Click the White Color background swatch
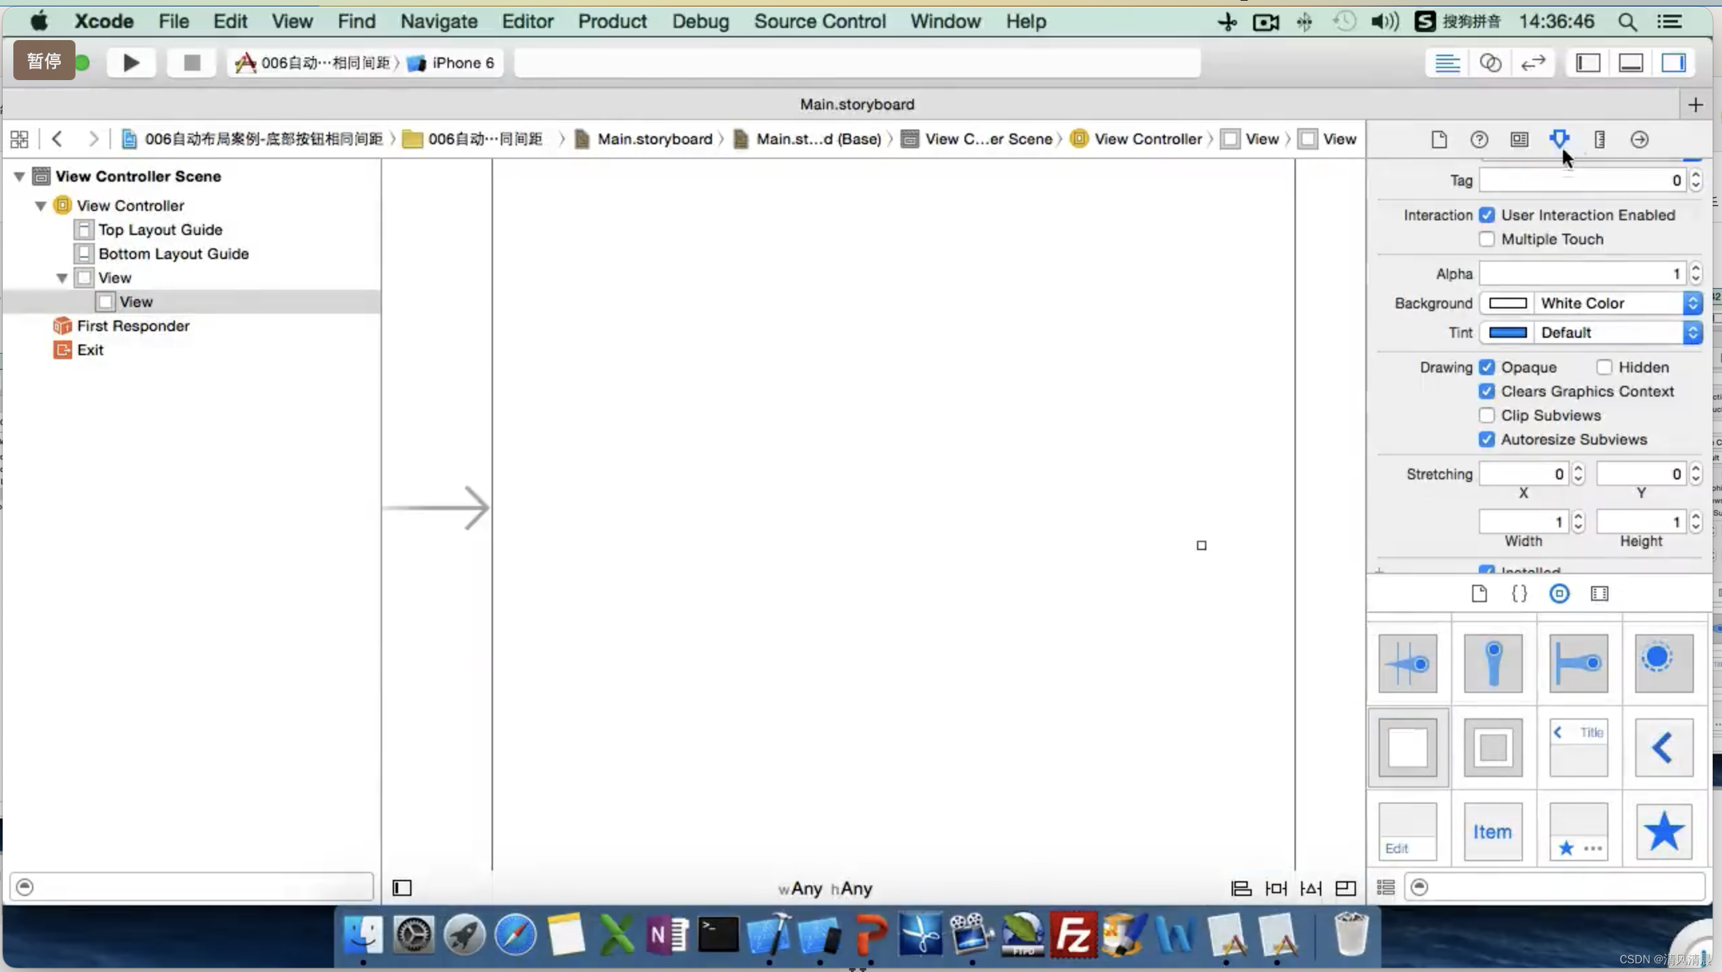 (1508, 302)
